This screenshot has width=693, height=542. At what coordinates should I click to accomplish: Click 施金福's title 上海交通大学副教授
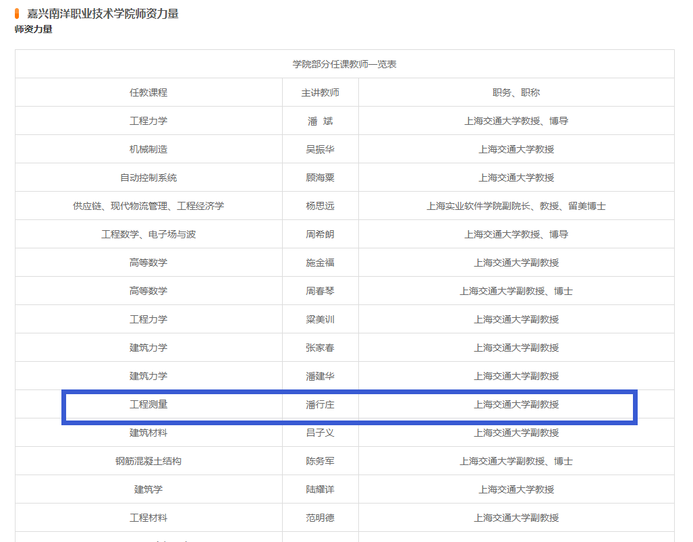(x=516, y=263)
